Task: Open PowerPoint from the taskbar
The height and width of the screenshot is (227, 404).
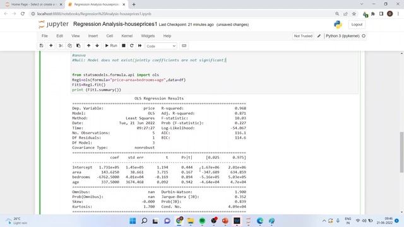Action: point(225,221)
